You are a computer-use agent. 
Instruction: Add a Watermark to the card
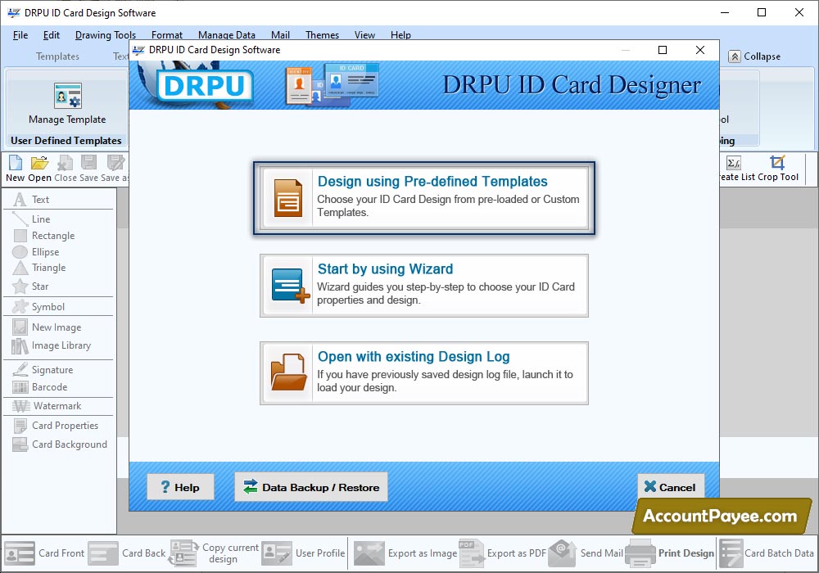(47, 406)
